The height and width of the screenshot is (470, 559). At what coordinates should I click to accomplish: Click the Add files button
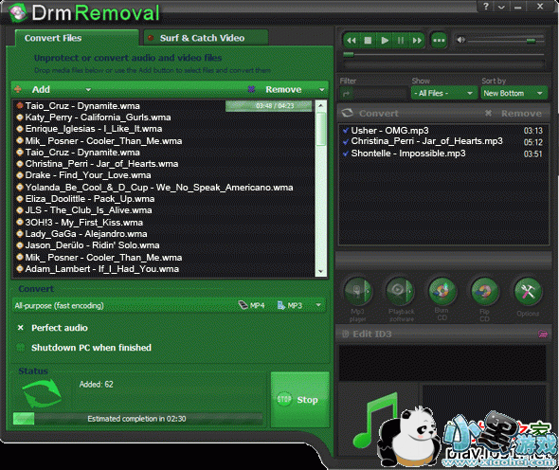pyautogui.click(x=41, y=89)
